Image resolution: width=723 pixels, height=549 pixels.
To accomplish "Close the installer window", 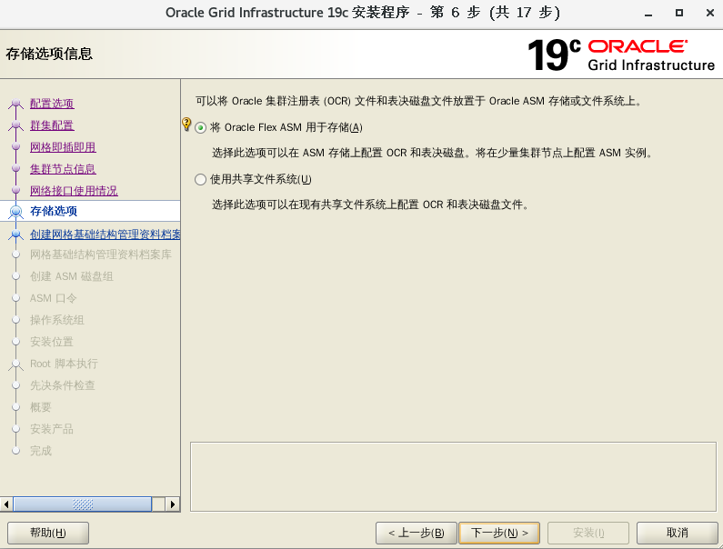I will pos(710,13).
